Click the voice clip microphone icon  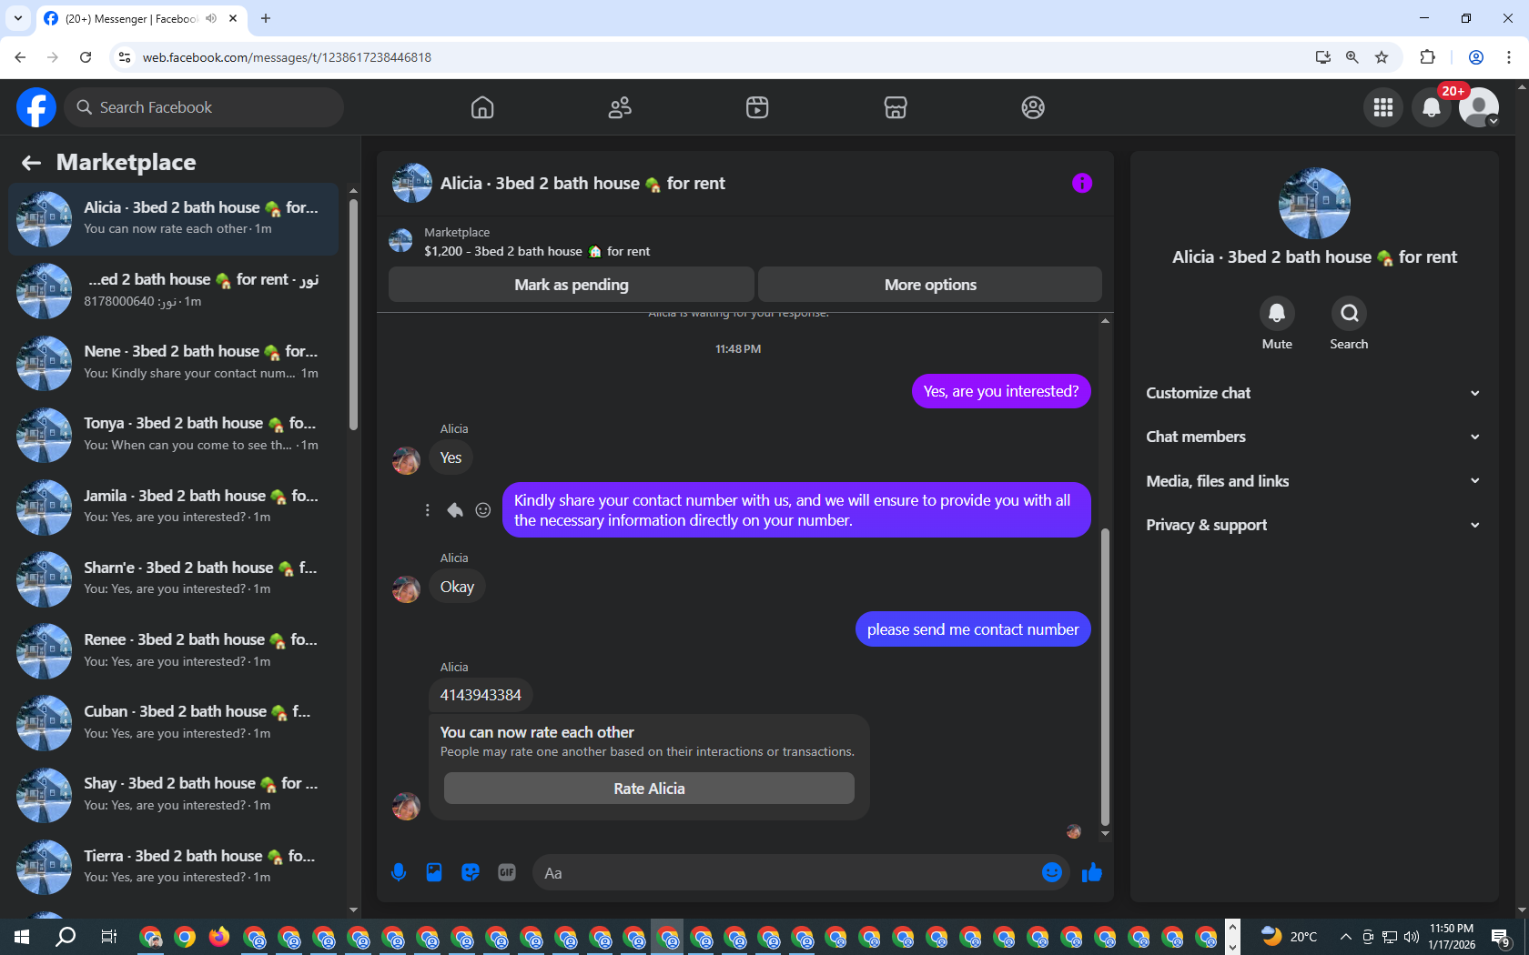pos(399,872)
